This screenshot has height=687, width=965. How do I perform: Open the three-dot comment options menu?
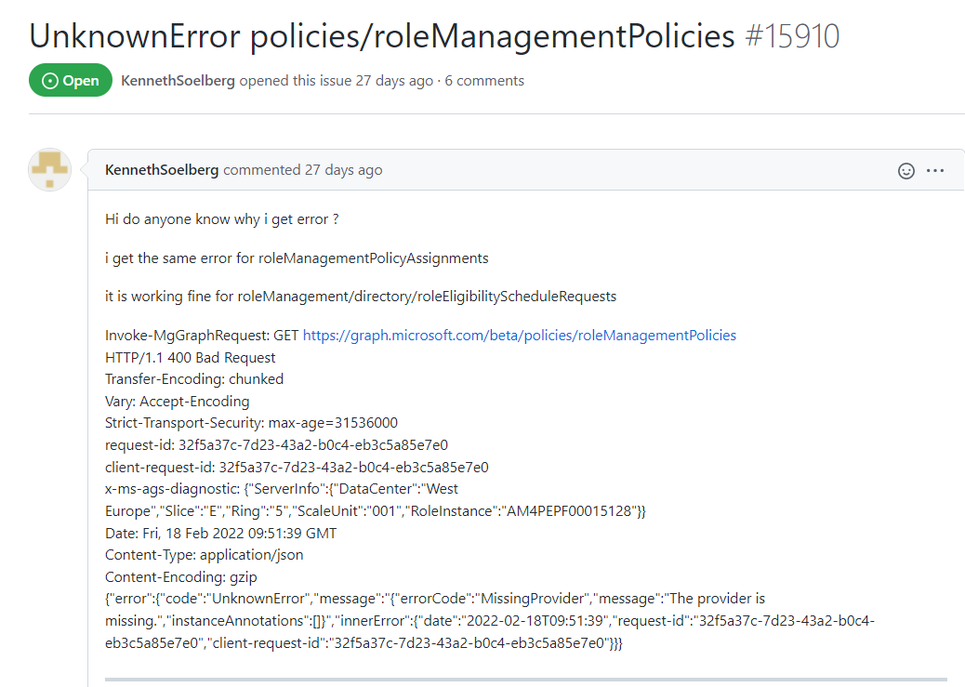click(935, 171)
